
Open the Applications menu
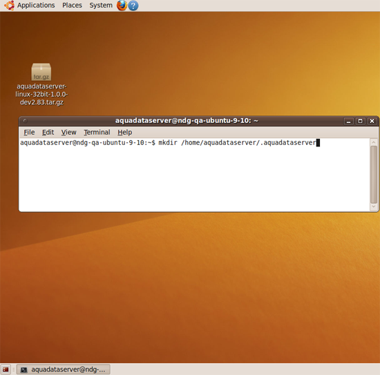point(36,5)
